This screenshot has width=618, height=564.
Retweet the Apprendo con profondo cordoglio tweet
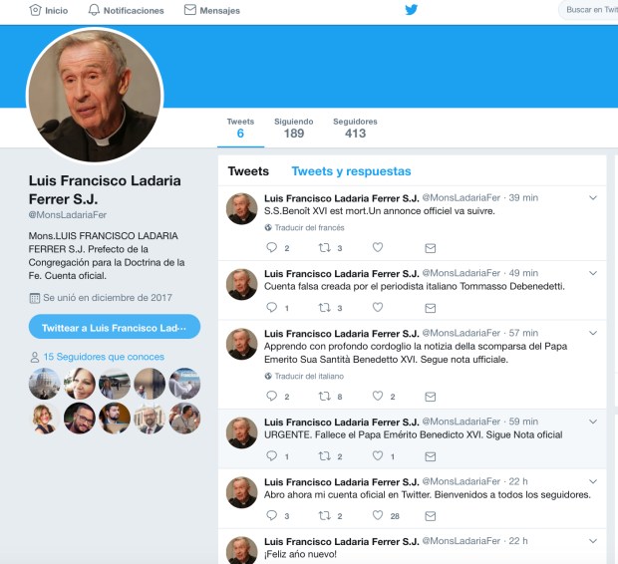[324, 397]
